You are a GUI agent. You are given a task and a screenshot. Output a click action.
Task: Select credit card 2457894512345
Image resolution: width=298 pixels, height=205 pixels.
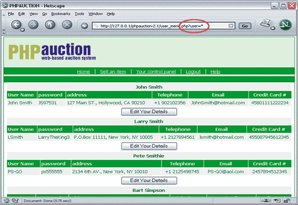click(x=270, y=172)
